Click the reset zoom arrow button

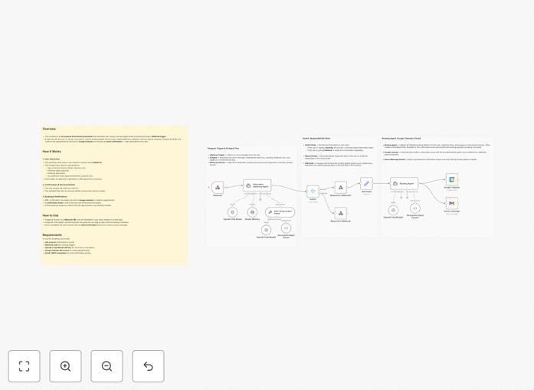(x=148, y=366)
